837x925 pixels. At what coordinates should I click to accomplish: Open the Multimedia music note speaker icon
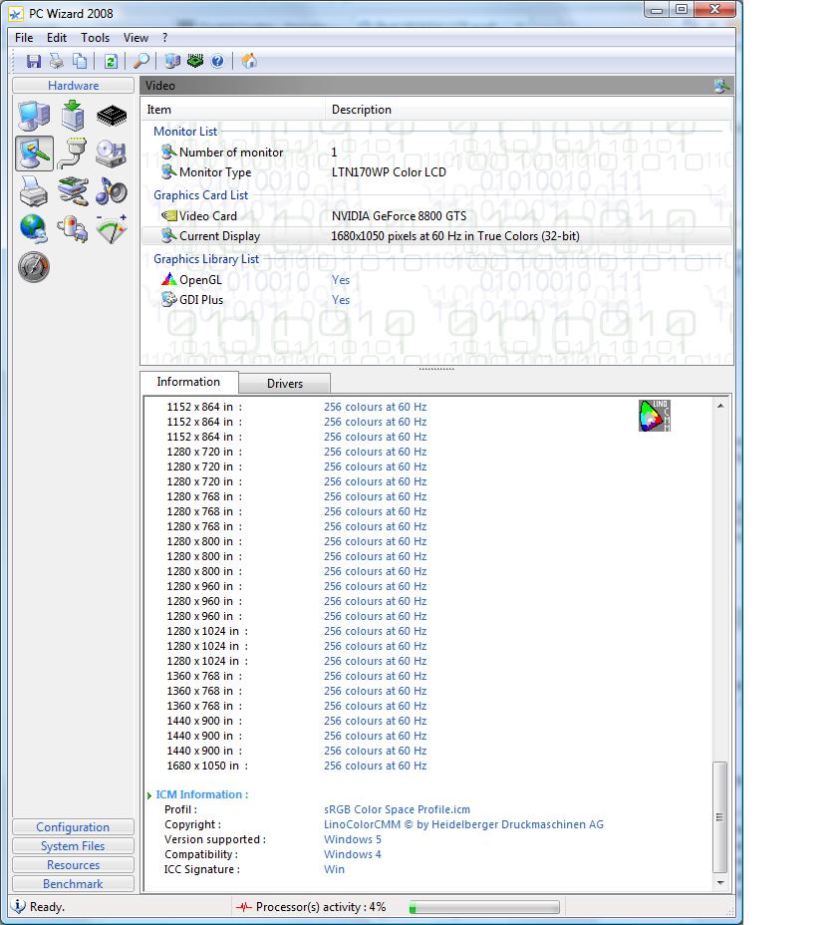click(111, 191)
